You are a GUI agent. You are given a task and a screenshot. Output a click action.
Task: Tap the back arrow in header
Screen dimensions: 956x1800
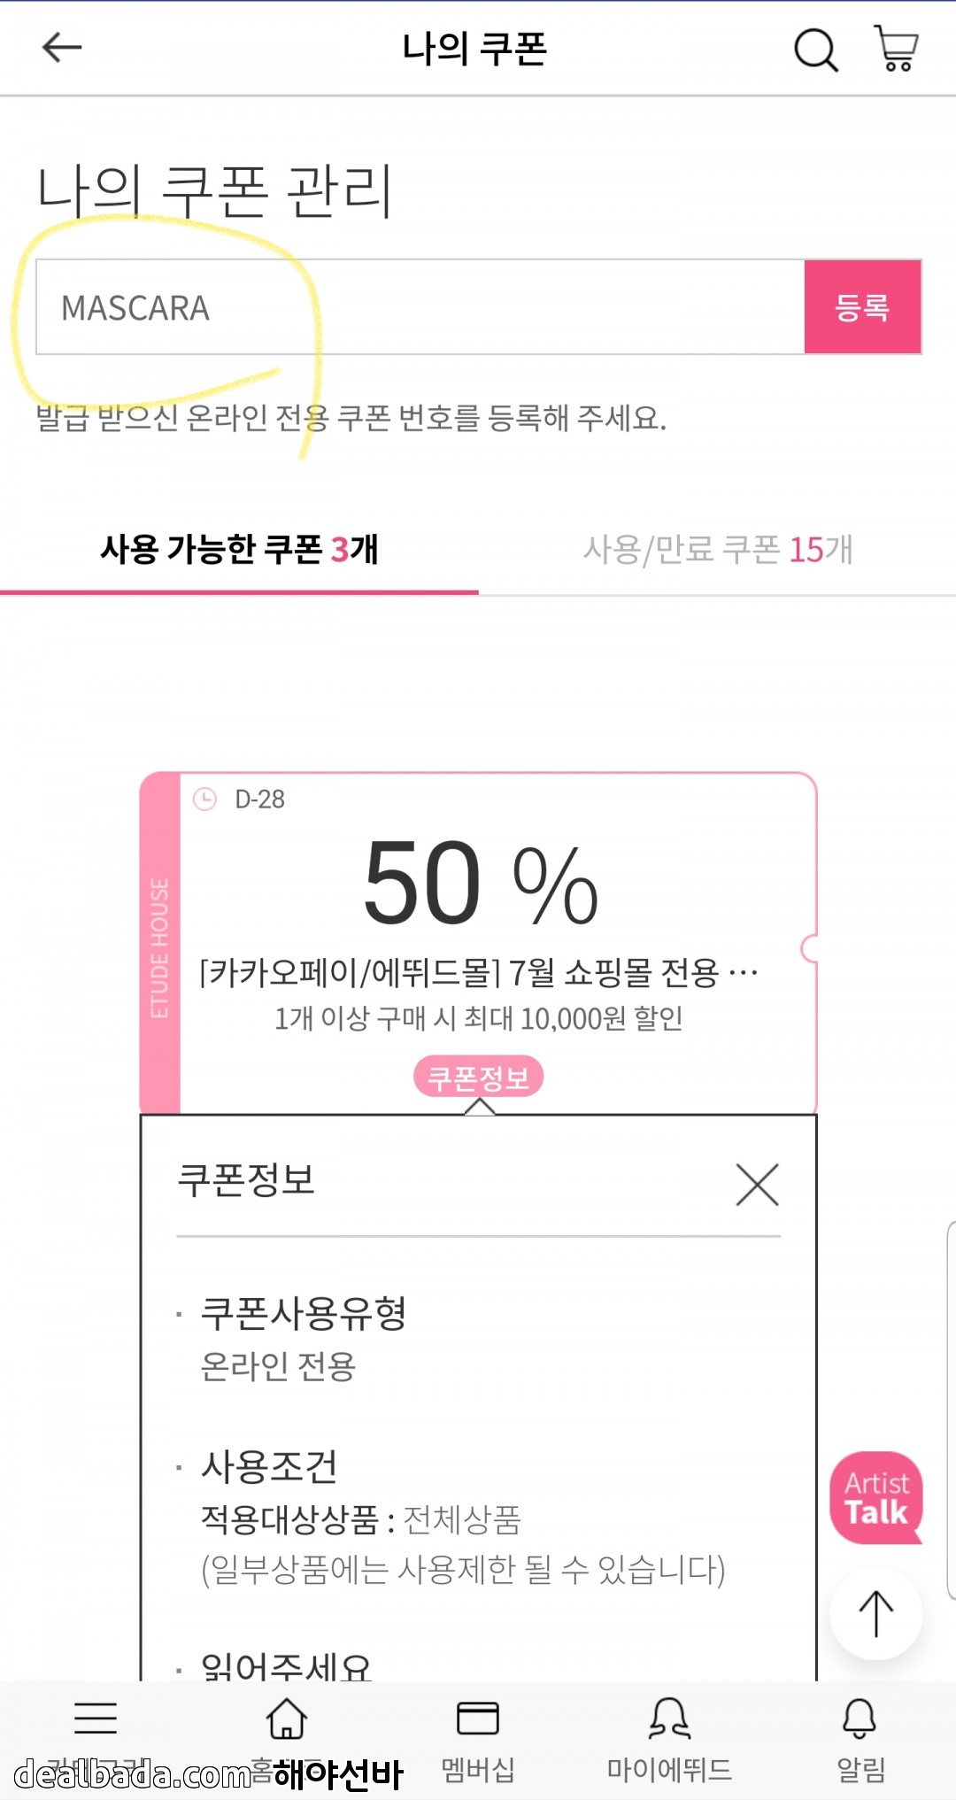click(62, 48)
